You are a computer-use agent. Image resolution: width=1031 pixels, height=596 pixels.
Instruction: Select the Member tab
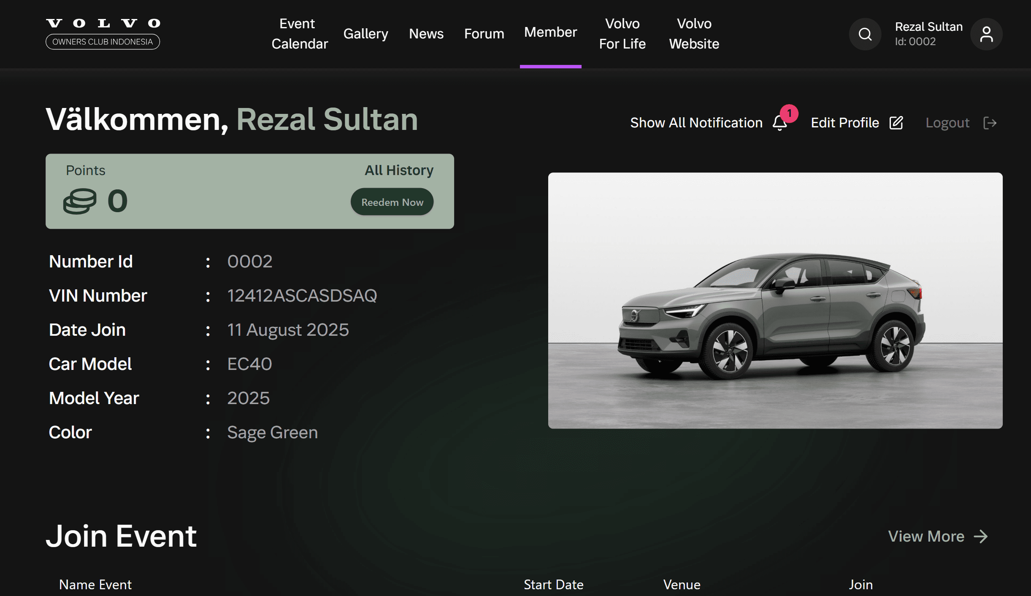click(550, 32)
